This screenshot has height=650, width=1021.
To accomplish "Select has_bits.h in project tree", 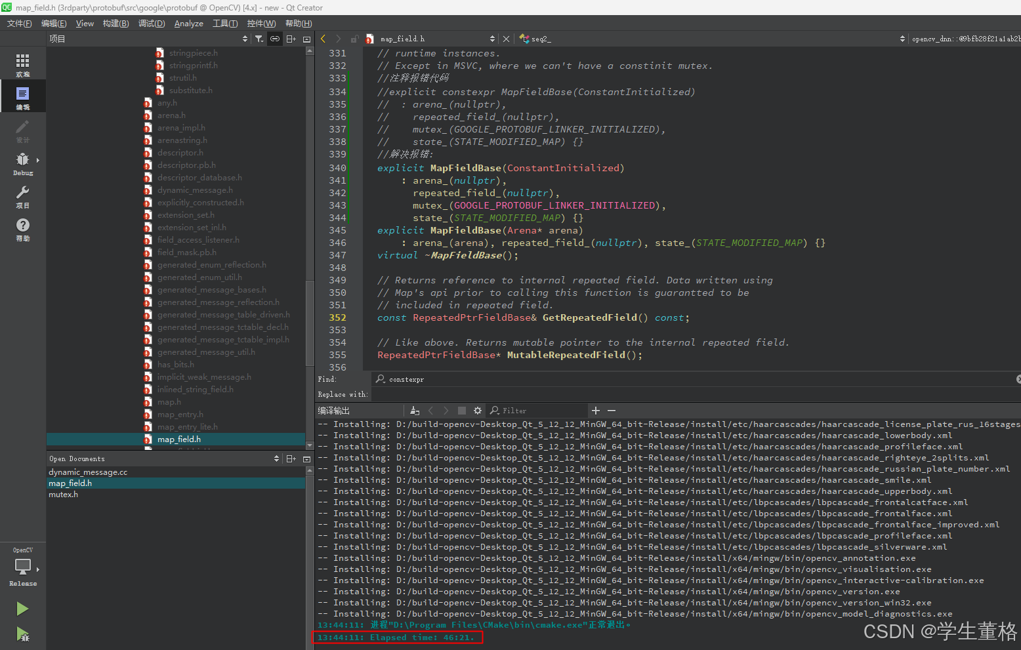I will point(176,365).
